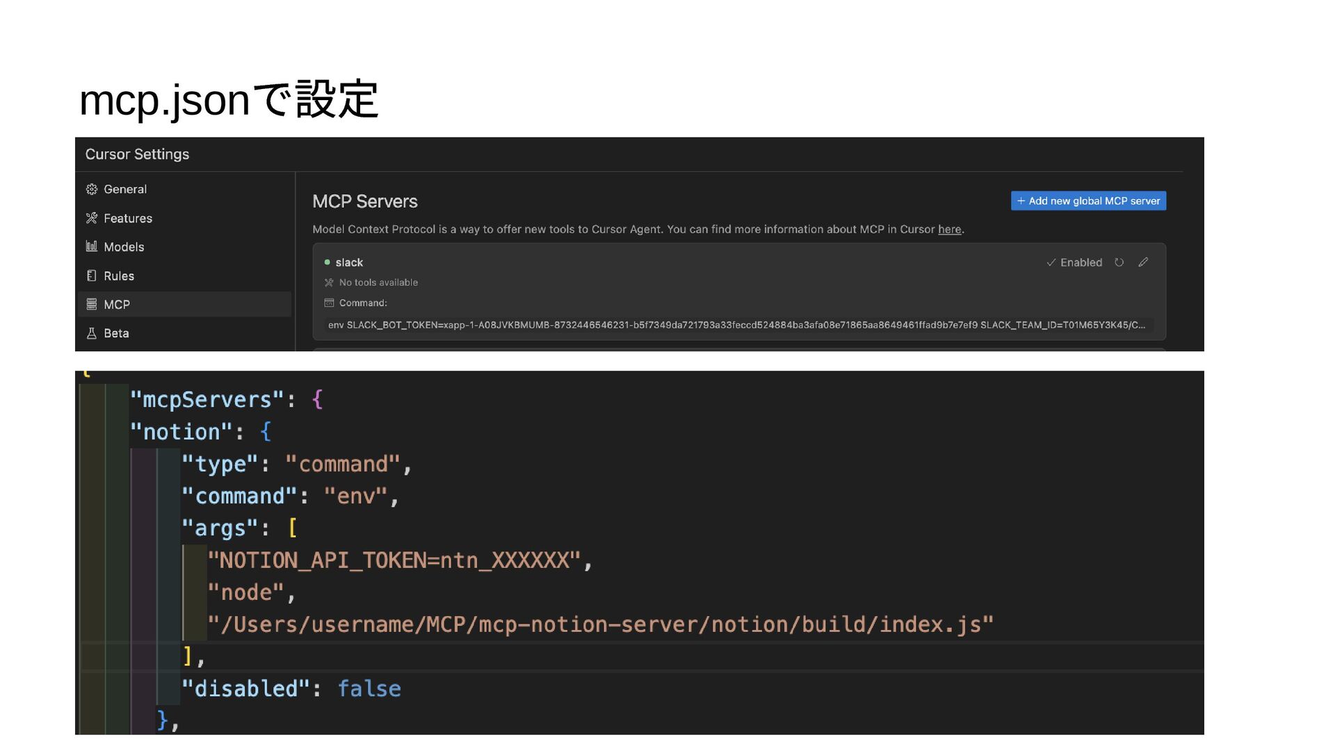Image resolution: width=1335 pixels, height=751 pixels.
Task: Click the Features tools icon
Action: [x=91, y=218]
